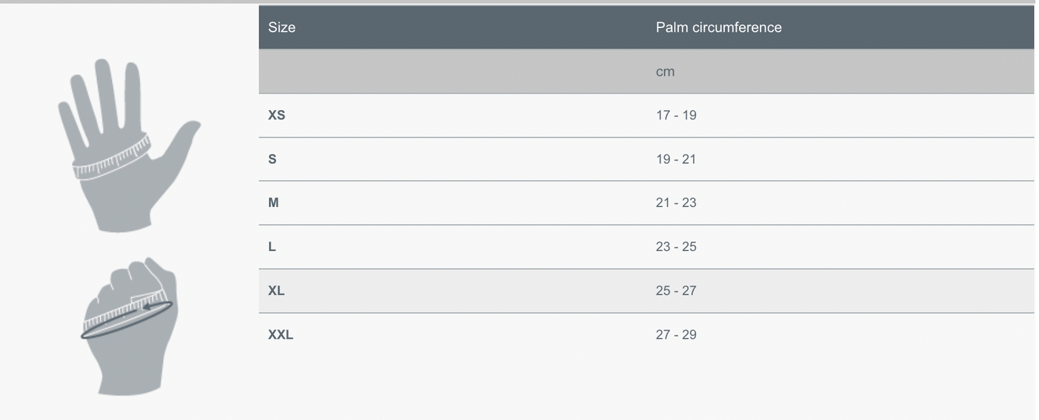Image resolution: width=1039 pixels, height=420 pixels.
Task: Click the 25 - 27 measurement value
Action: [x=676, y=291]
